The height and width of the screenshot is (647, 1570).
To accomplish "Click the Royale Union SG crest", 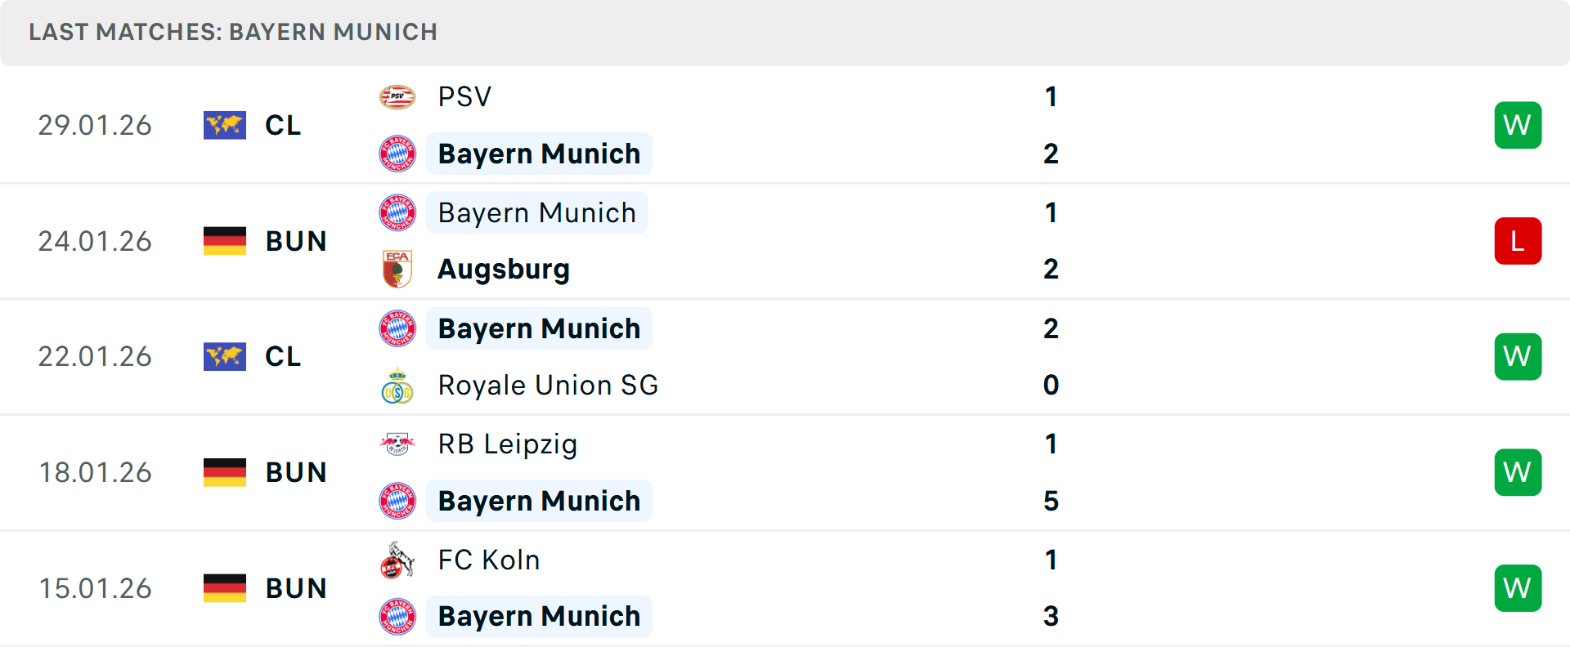I will 397,384.
